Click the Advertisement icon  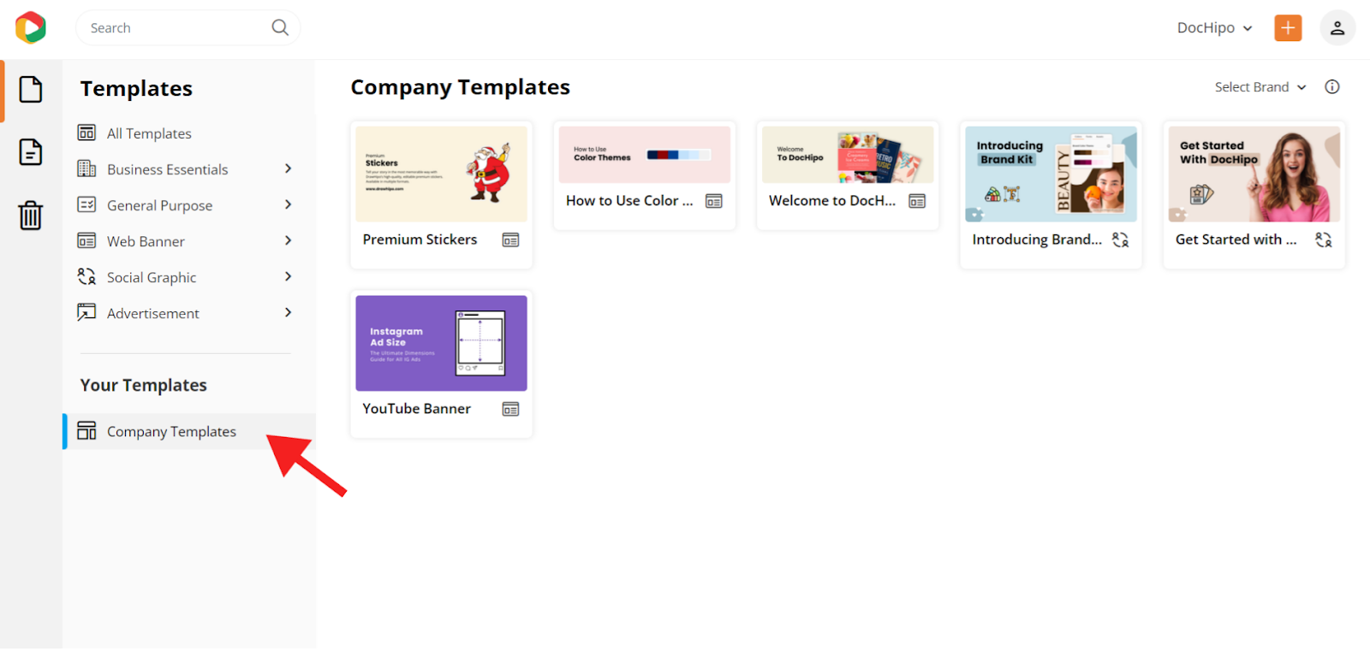pos(86,312)
